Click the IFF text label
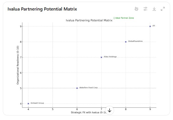The height and width of the screenshot is (120, 173). [x=154, y=26]
